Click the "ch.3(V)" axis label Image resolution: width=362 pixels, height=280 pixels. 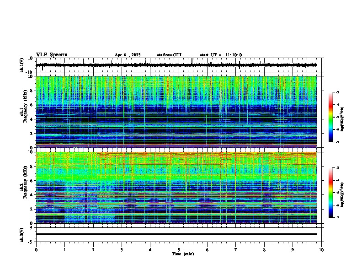[x=21, y=235]
